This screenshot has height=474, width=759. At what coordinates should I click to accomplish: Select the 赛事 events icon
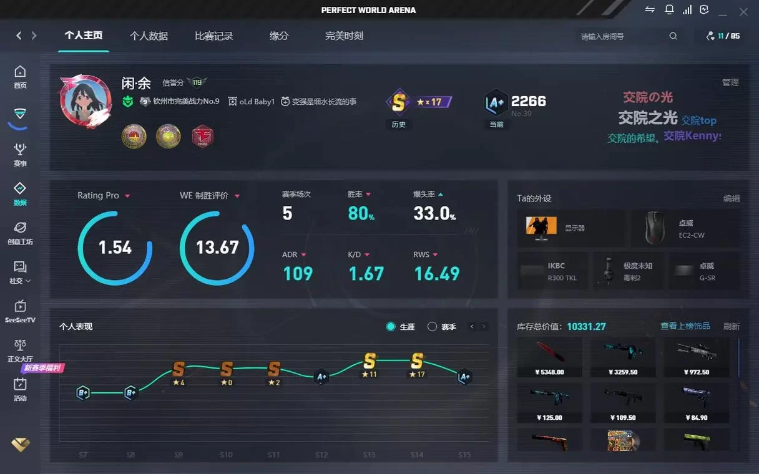click(19, 152)
